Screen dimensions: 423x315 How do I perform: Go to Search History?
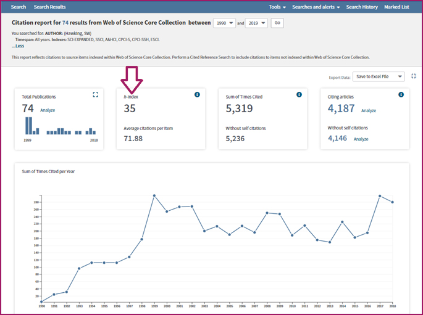[361, 7]
